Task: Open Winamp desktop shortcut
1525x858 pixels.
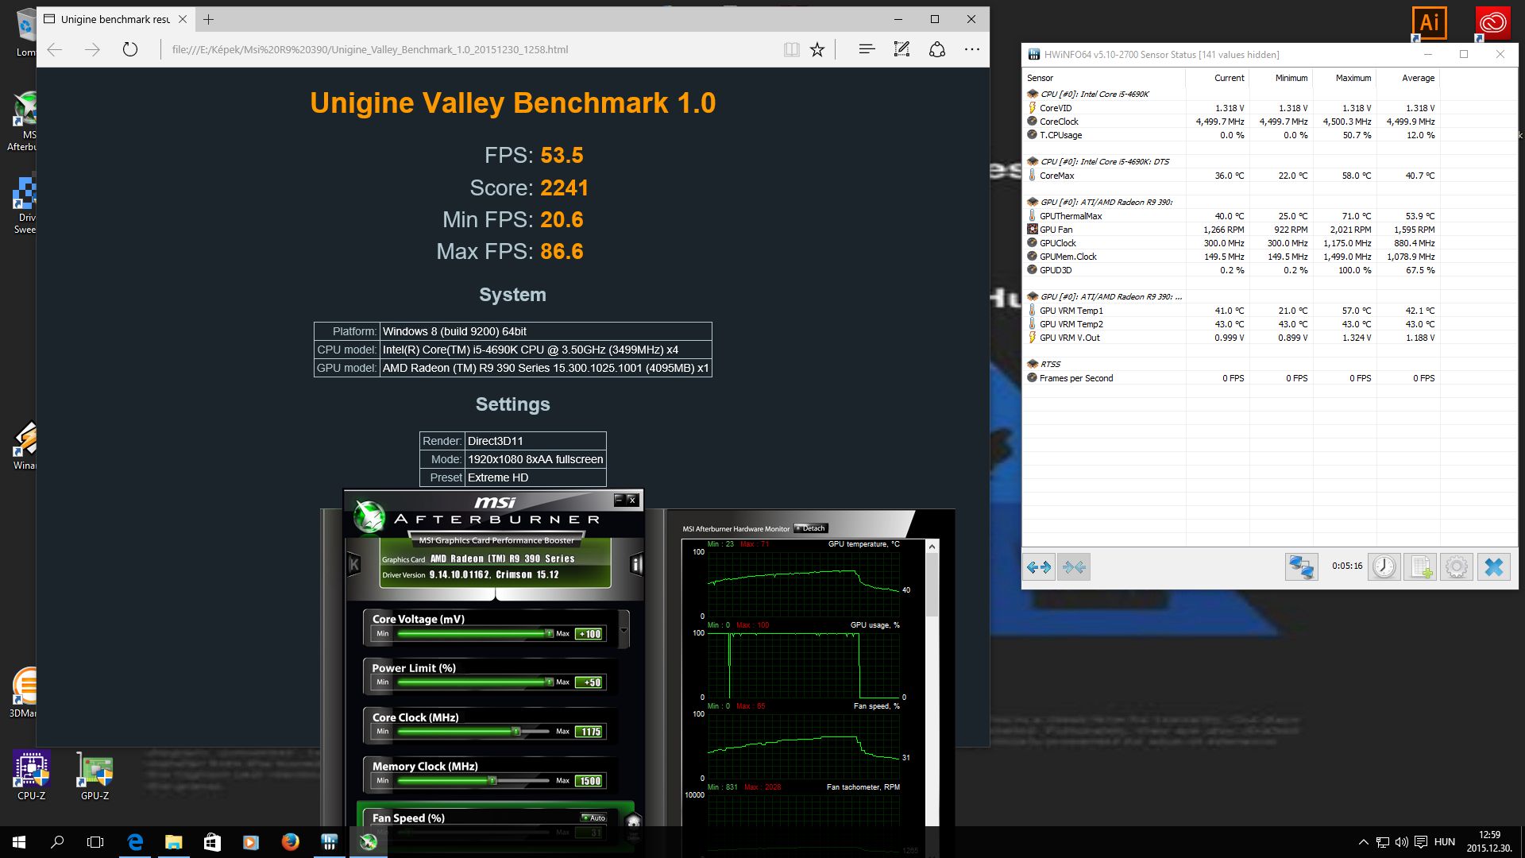Action: [25, 446]
